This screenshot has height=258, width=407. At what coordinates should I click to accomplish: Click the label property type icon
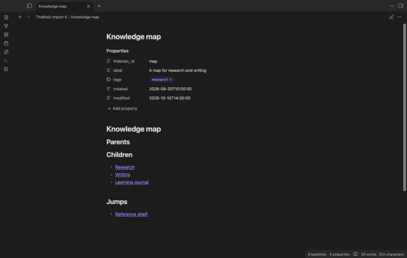109,71
